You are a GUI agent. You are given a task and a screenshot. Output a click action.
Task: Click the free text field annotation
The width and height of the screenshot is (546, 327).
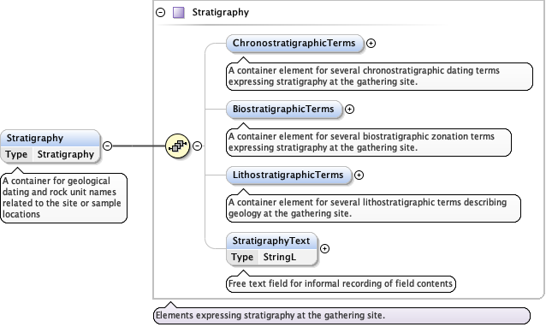(x=341, y=284)
